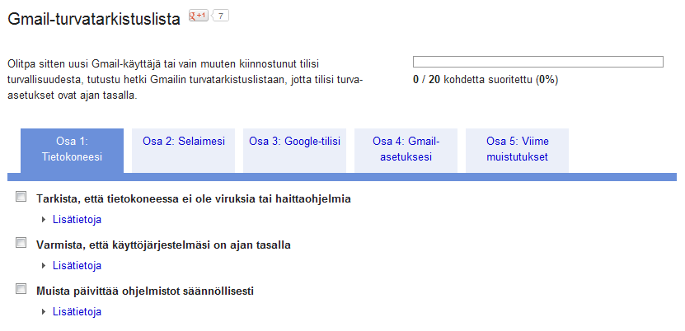Switch to Osa 2: Selaimesi tab

tap(183, 141)
